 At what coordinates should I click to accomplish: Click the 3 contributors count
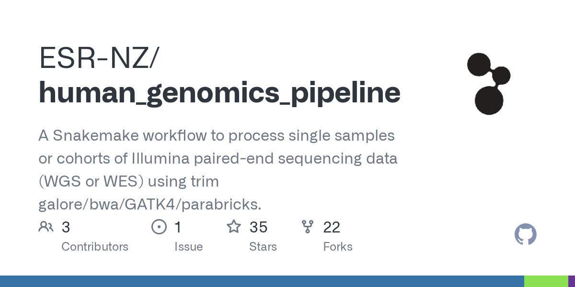(x=66, y=227)
